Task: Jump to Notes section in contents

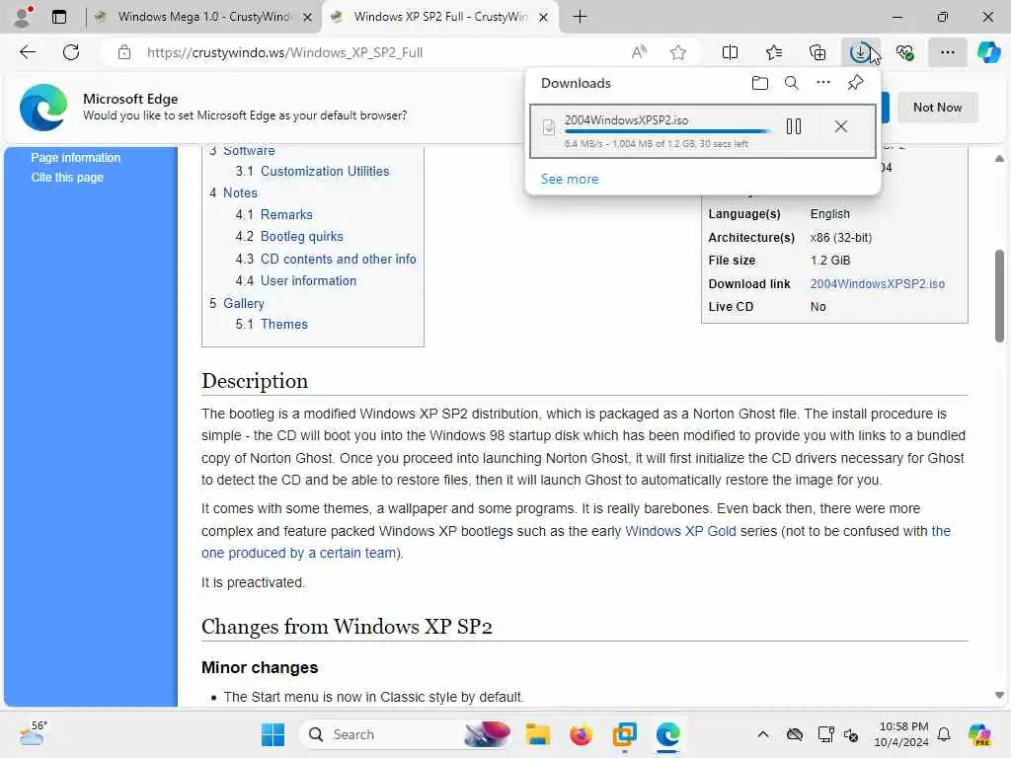Action: (240, 192)
